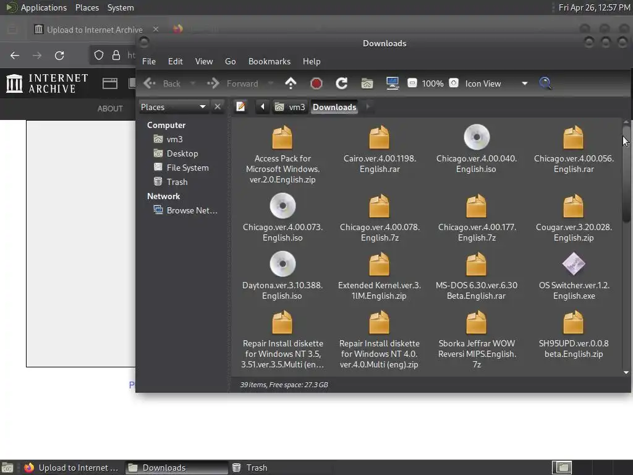Select Chicago.ver.4.00.177.English.7z archive icon
The width and height of the screenshot is (633, 475).
pos(477,206)
